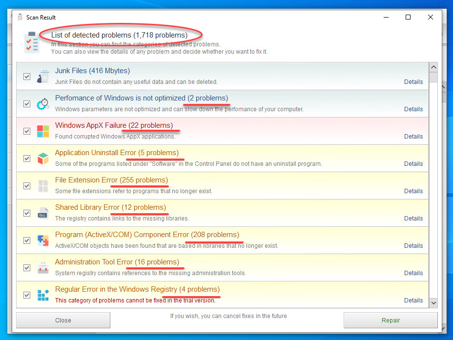Screen dimensions: 453x340
Task: Click the trial version warning text
Action: click(135, 300)
